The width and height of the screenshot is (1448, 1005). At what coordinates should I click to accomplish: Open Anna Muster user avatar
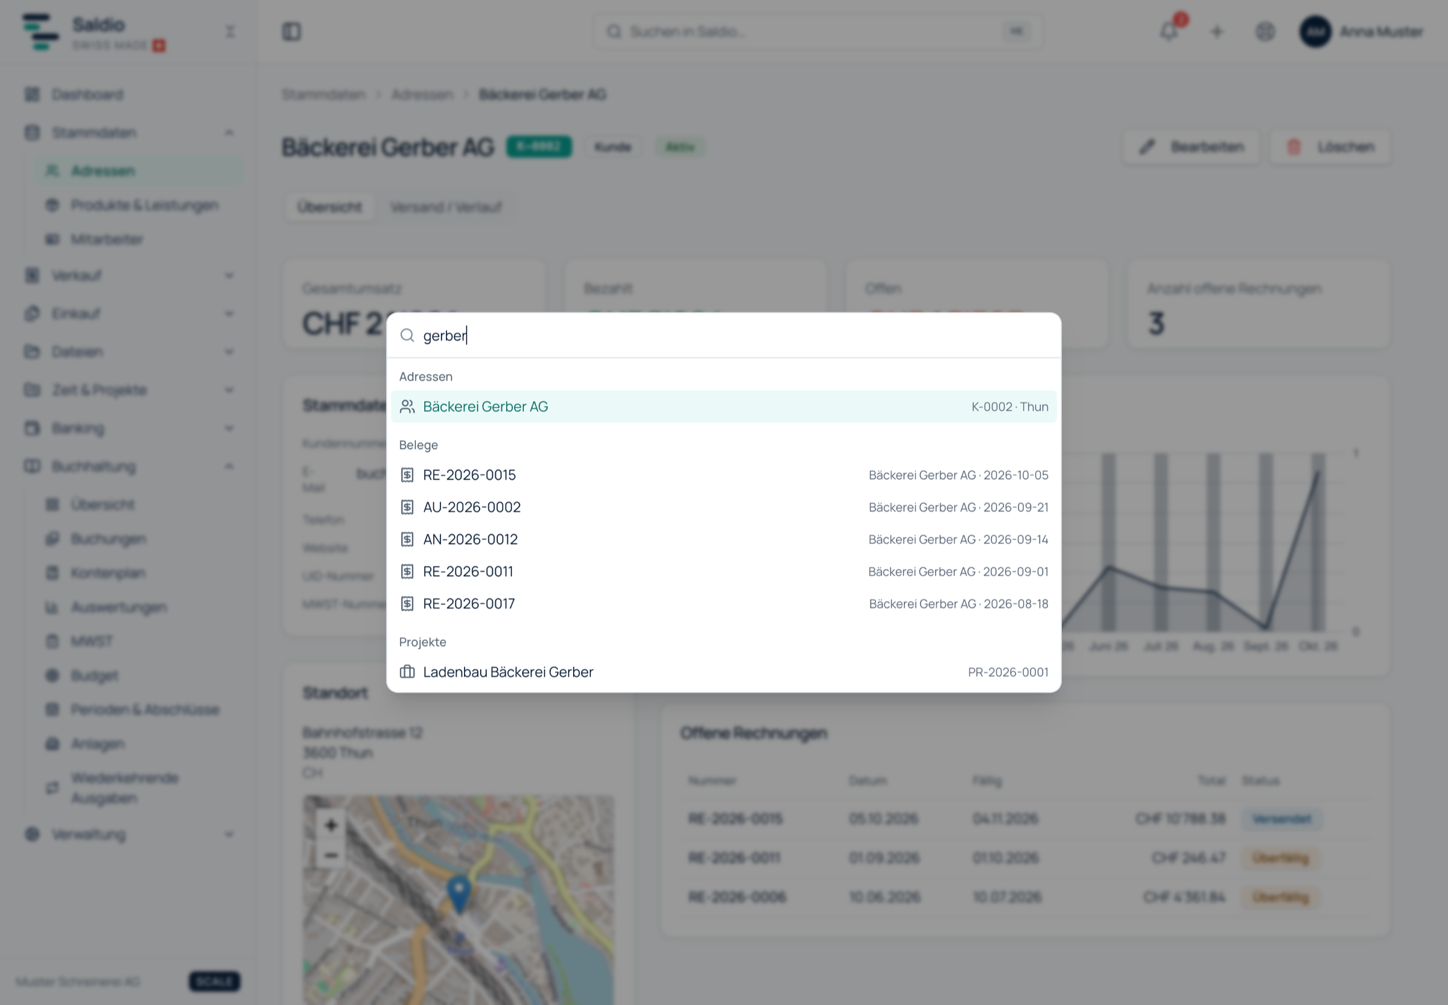point(1315,31)
